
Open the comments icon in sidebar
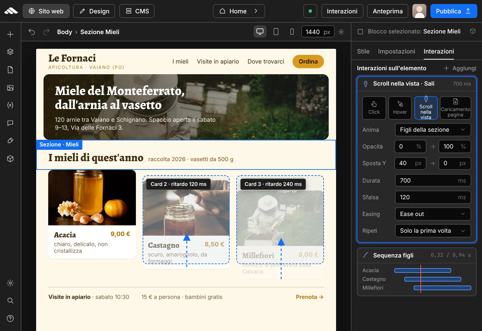tap(10, 123)
